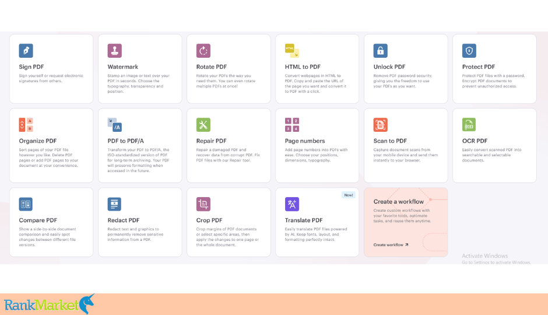Click the Rotate PDF description text
The width and height of the screenshot is (548, 315).
[x=226, y=80]
